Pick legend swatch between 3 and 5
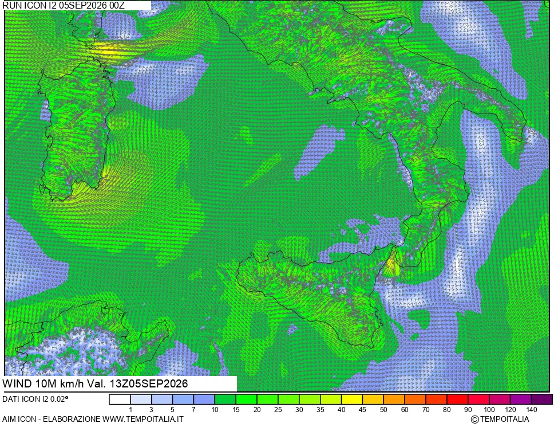 (162, 399)
